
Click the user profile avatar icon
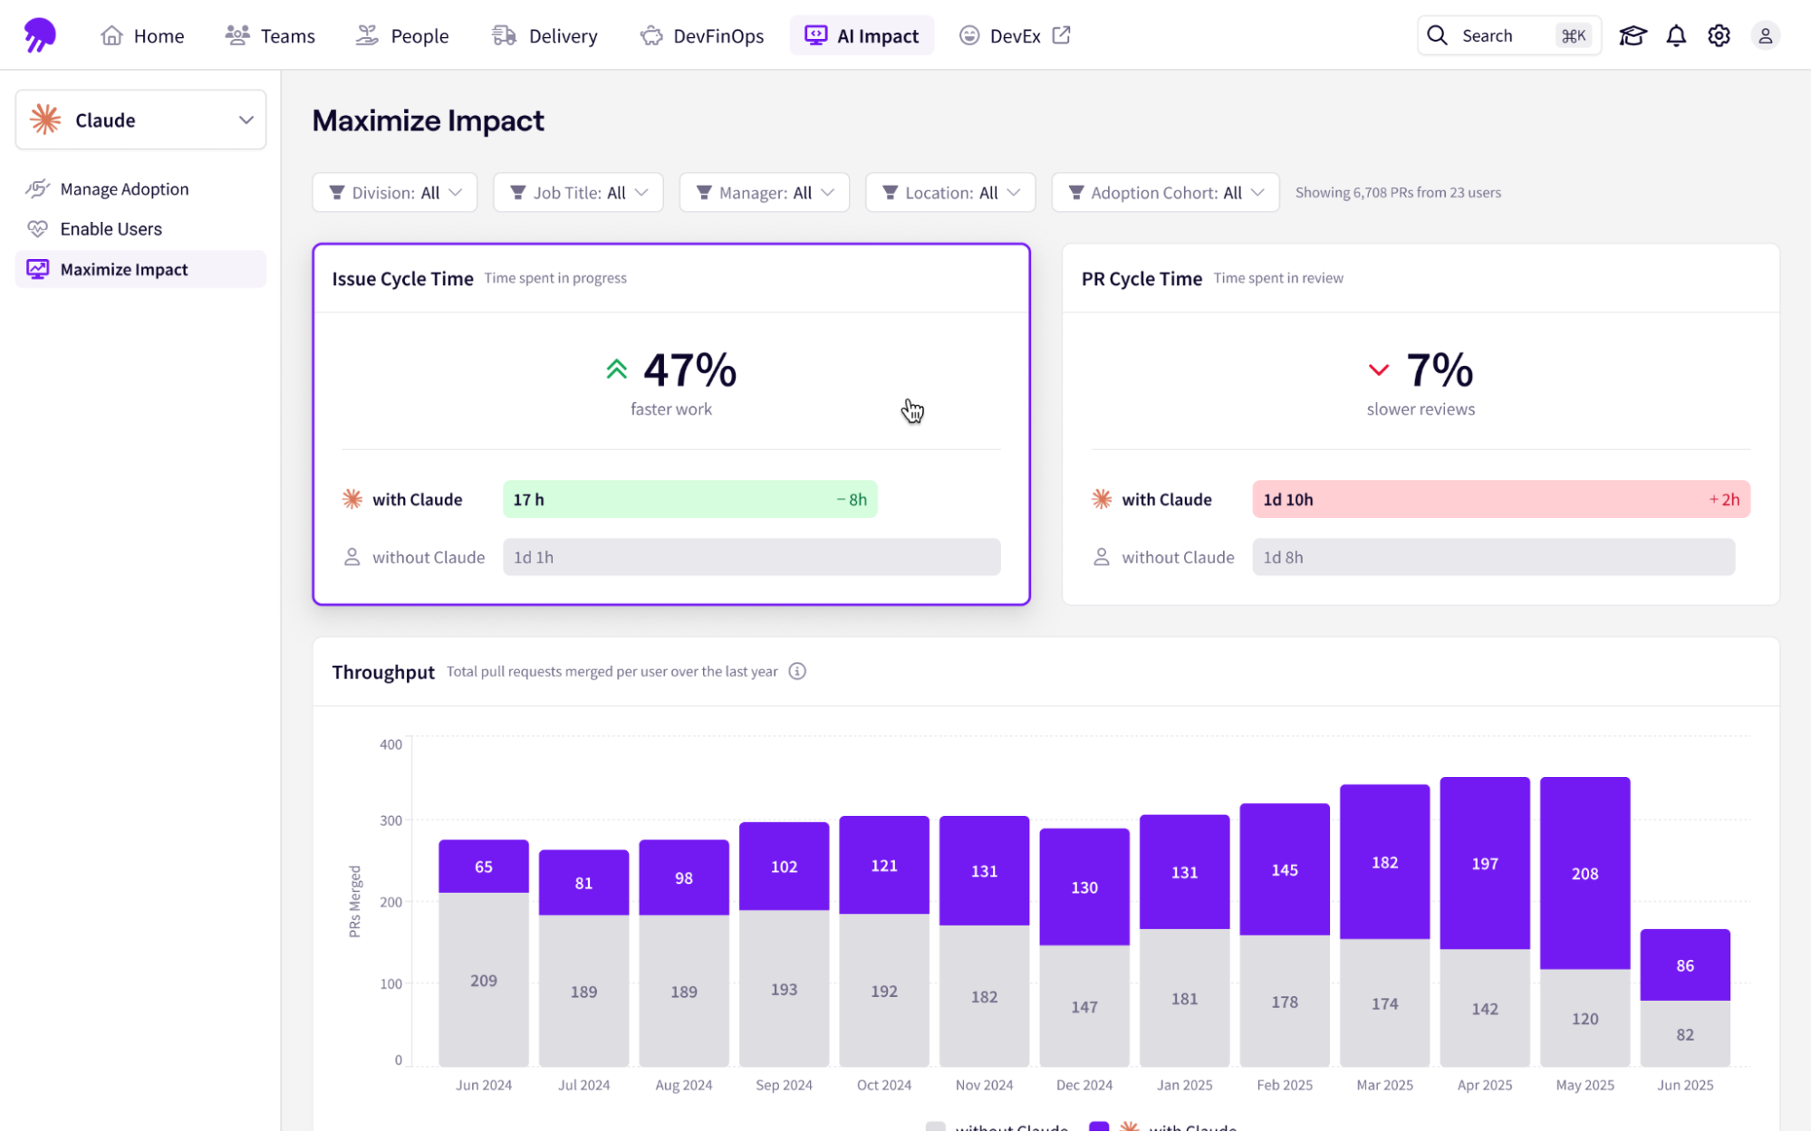(x=1765, y=35)
